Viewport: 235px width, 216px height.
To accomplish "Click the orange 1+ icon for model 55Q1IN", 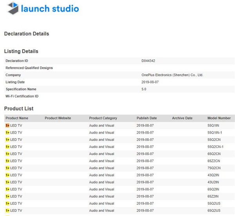I will click(x=7, y=125).
